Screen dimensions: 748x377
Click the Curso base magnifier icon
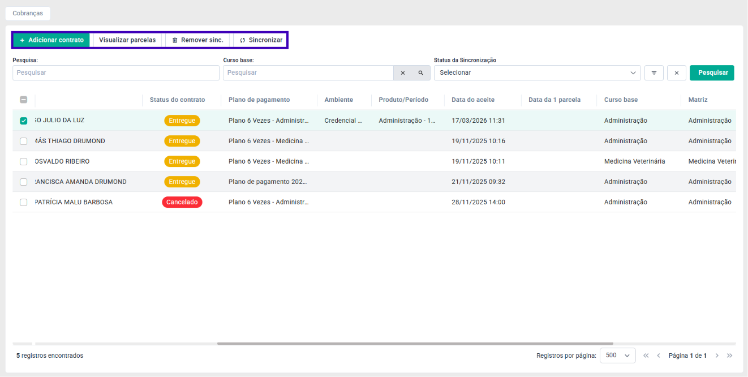pyautogui.click(x=421, y=72)
